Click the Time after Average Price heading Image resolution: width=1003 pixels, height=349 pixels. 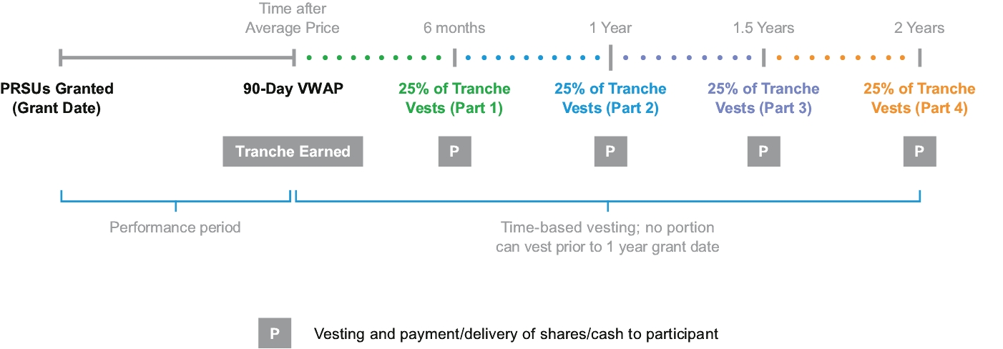[x=292, y=19]
